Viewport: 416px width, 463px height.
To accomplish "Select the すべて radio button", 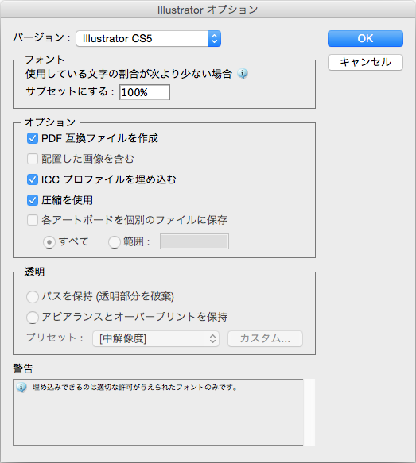I will [x=49, y=242].
